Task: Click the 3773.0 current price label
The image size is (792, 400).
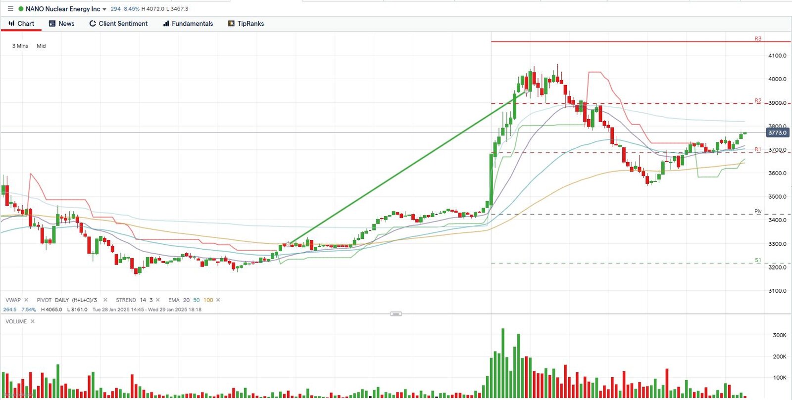Action: click(777, 133)
